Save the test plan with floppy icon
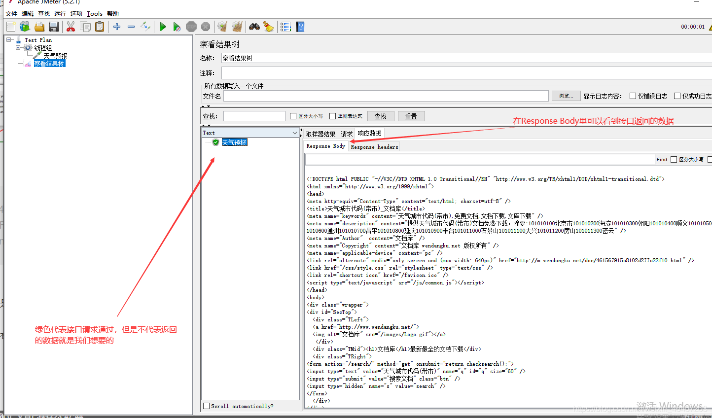Screen dimensions: 712x418 click(x=54, y=27)
